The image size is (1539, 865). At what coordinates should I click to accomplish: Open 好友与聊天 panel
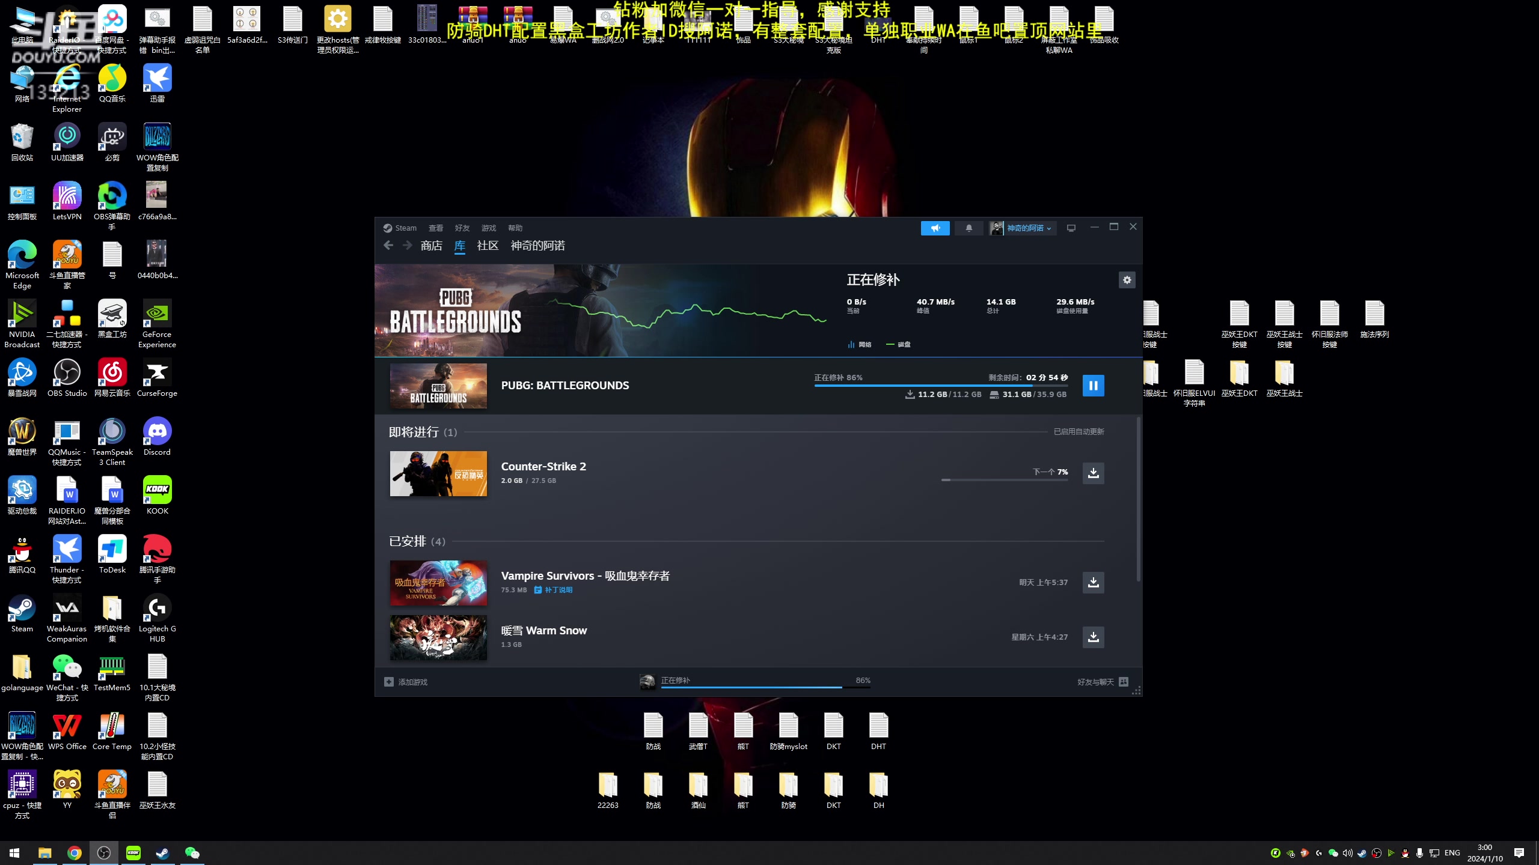coord(1103,682)
